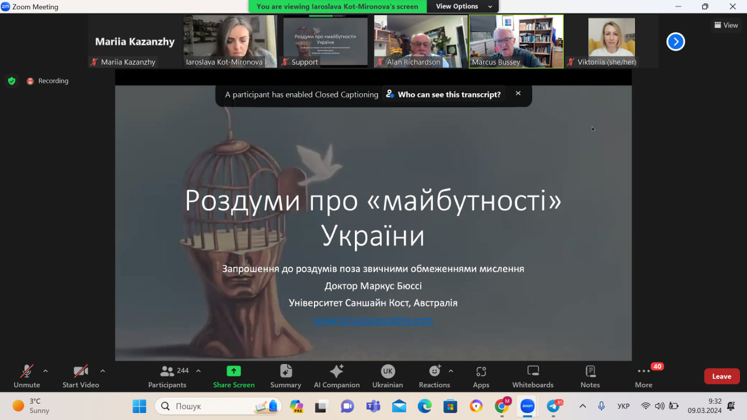Image resolution: width=747 pixels, height=420 pixels.
Task: Toggle Ukrainian language interpretation
Action: (388, 376)
